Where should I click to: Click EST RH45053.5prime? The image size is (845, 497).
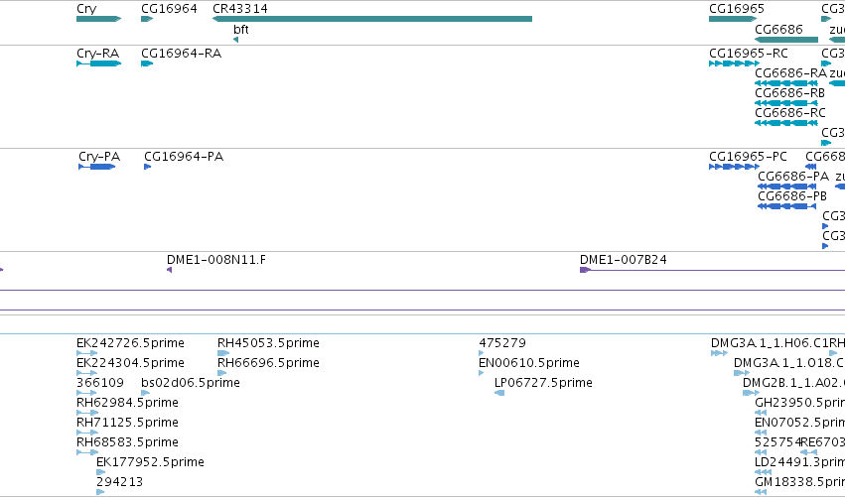point(223,353)
